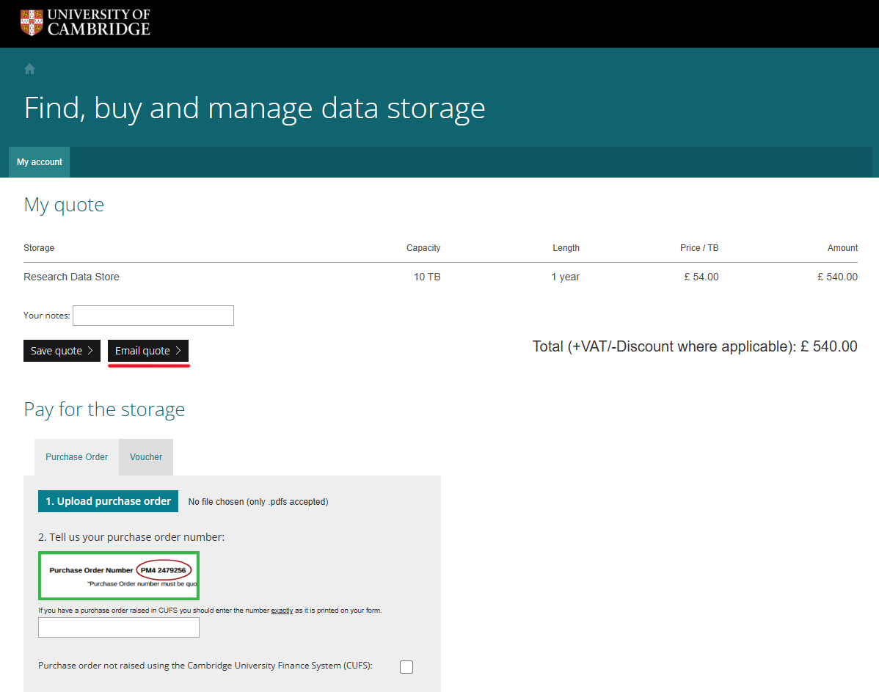Switch to the Voucher tab
Image resolution: width=879 pixels, height=692 pixels.
(146, 457)
